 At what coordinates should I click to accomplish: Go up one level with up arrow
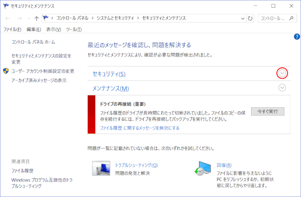pos(36,18)
